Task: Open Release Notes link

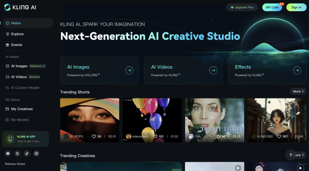Action: click(x=15, y=164)
